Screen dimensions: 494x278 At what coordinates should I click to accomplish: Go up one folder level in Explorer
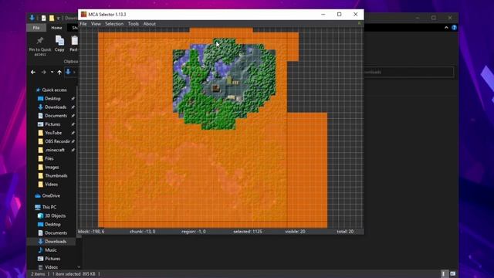pos(59,72)
